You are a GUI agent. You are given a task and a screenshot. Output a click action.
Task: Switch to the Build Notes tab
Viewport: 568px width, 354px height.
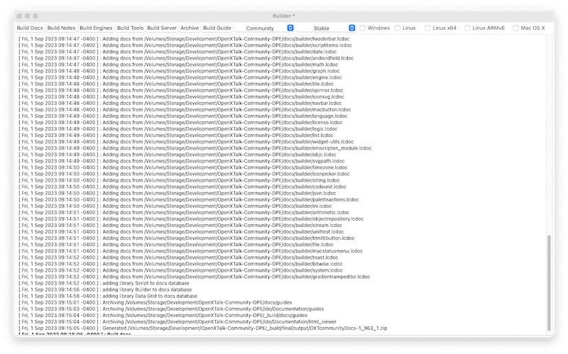pyautogui.click(x=62, y=28)
